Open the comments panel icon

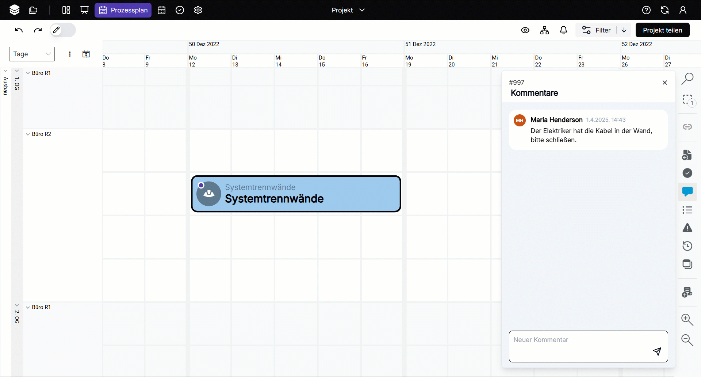click(688, 191)
